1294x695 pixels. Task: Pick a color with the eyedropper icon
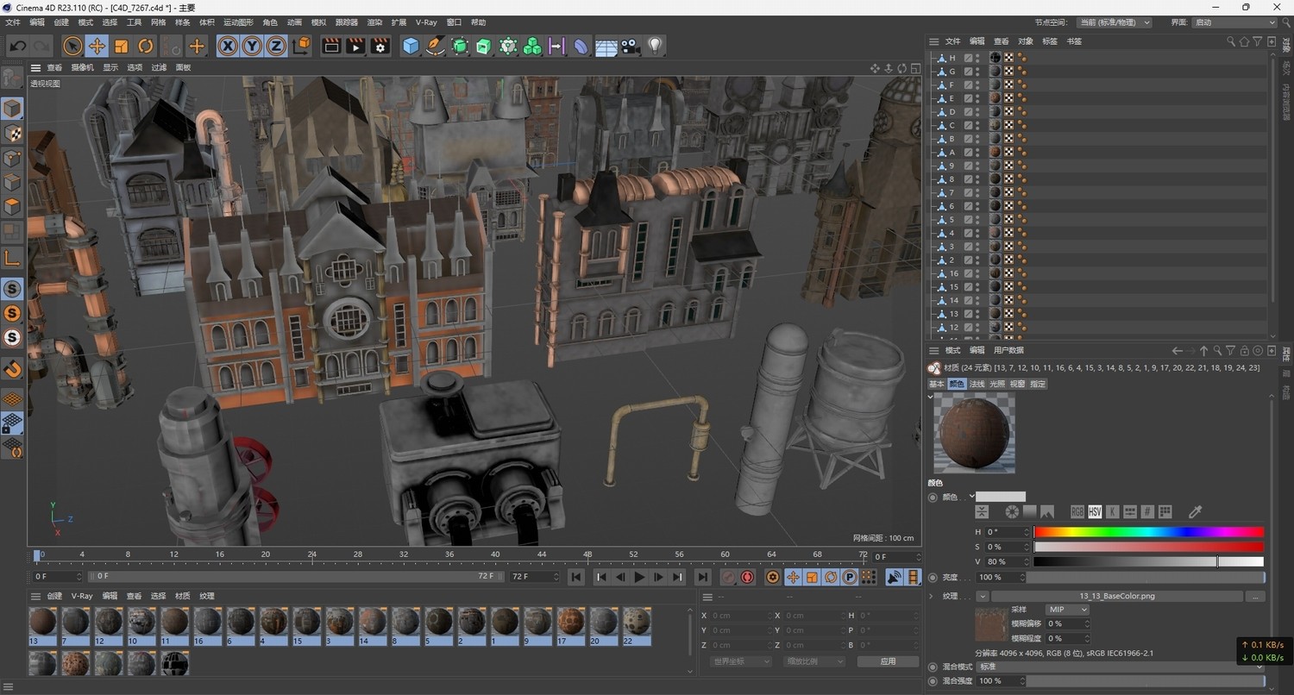click(1195, 512)
